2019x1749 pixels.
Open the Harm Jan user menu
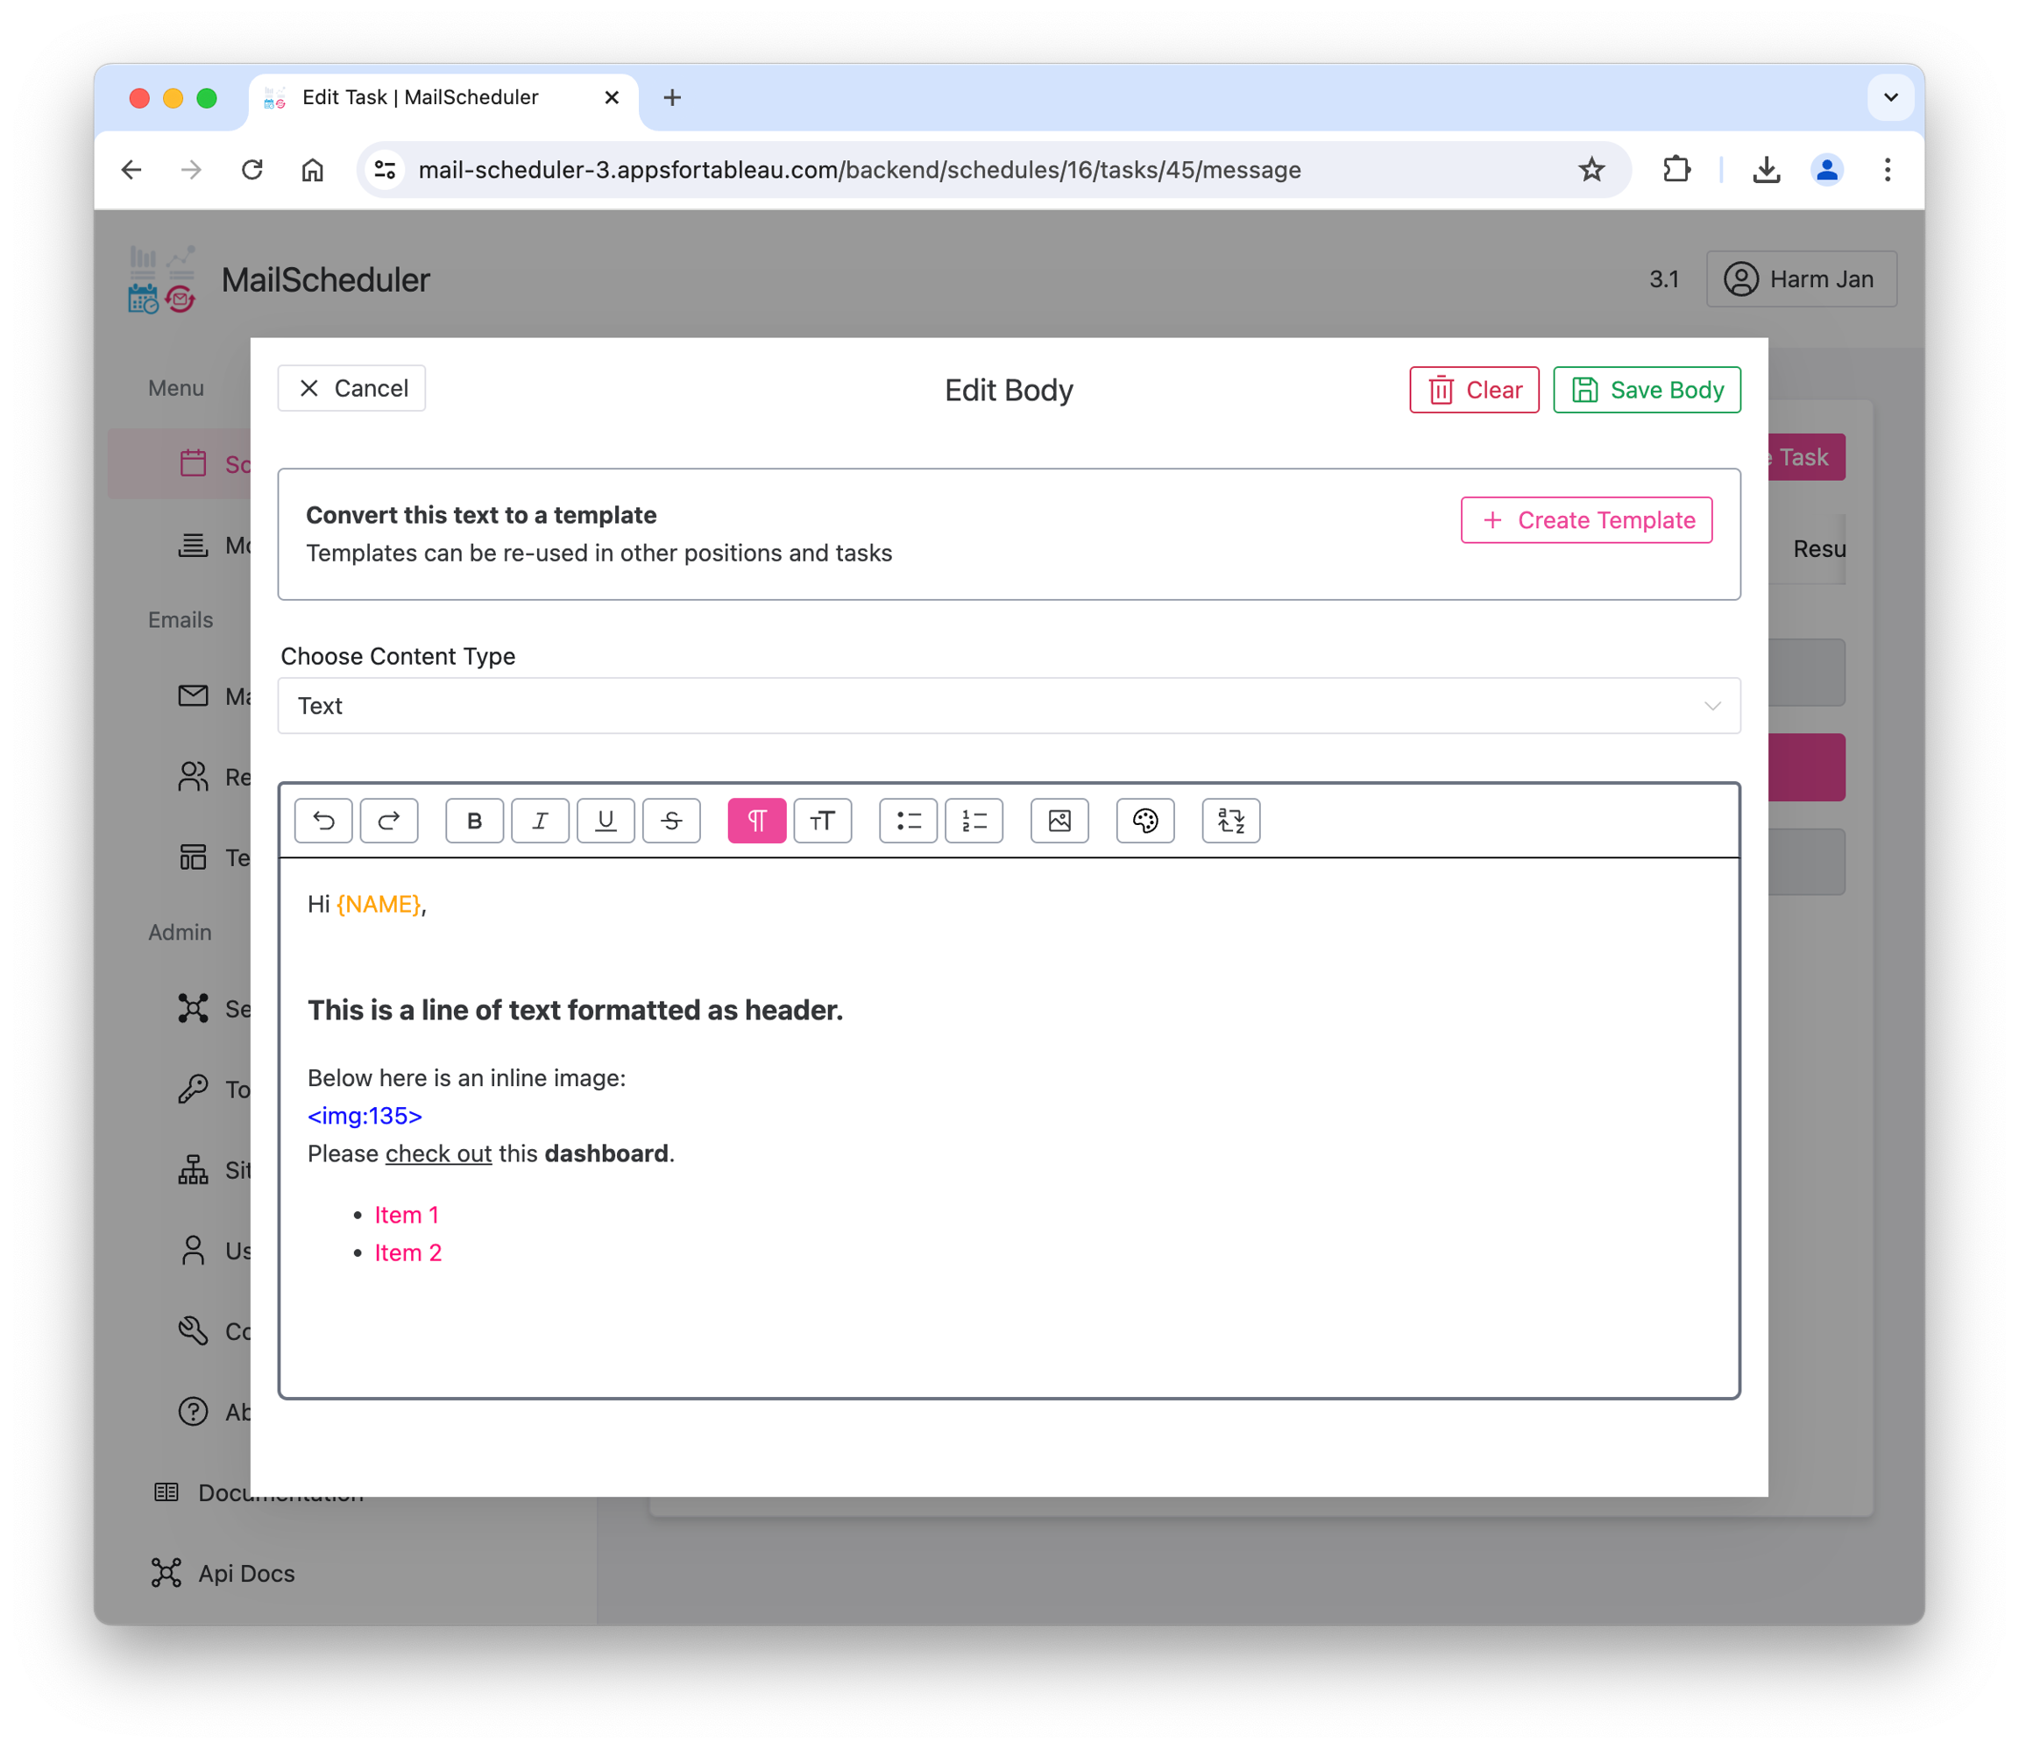coord(1800,279)
